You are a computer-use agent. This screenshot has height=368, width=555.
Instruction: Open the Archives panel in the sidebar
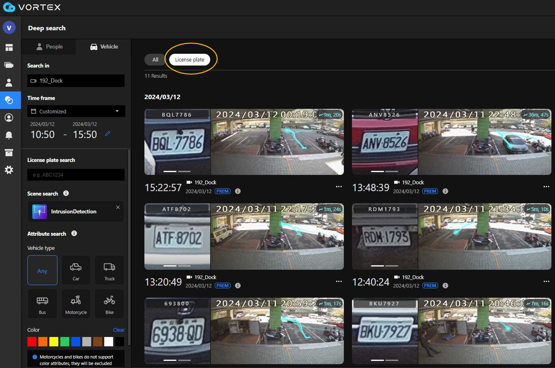(x=8, y=152)
